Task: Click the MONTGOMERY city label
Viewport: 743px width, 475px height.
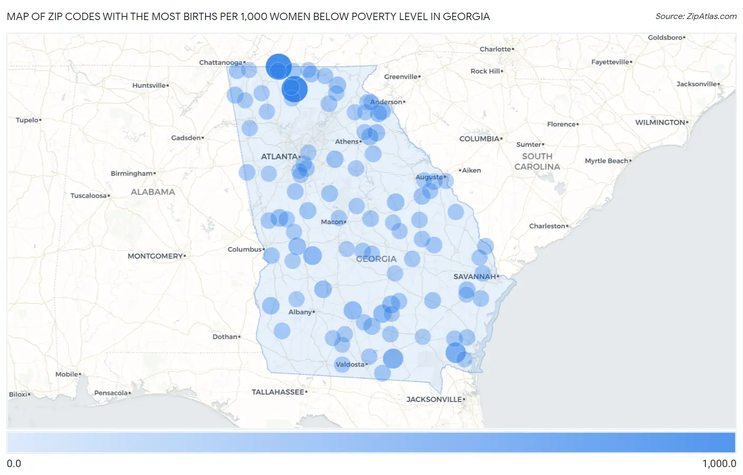Action: point(155,256)
